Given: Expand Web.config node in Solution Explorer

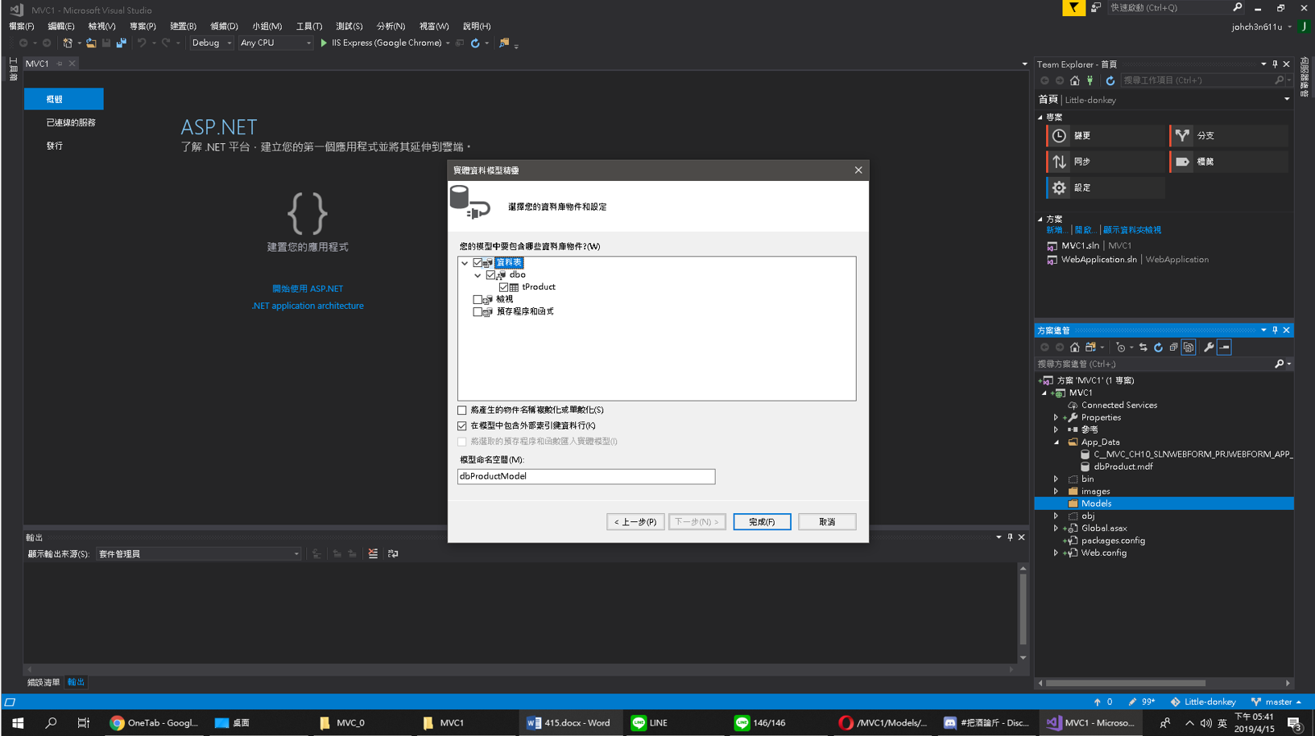Looking at the screenshot, I should [x=1056, y=553].
